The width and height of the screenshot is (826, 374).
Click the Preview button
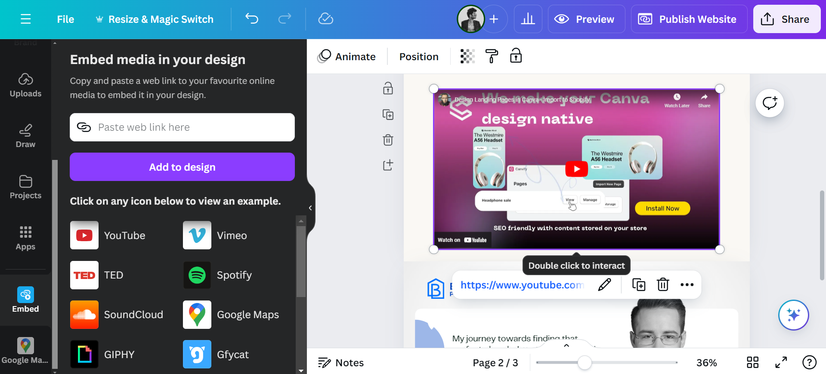pyautogui.click(x=586, y=19)
